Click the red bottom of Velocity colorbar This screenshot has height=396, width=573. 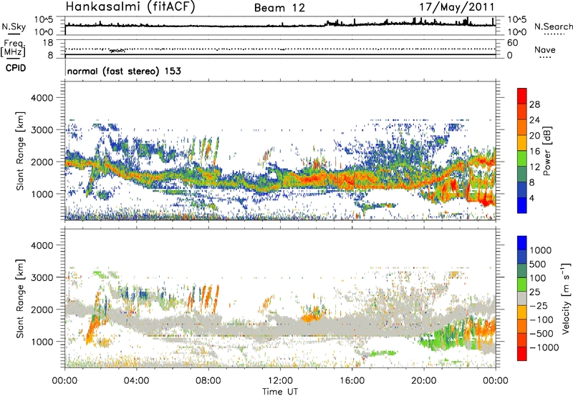522,354
